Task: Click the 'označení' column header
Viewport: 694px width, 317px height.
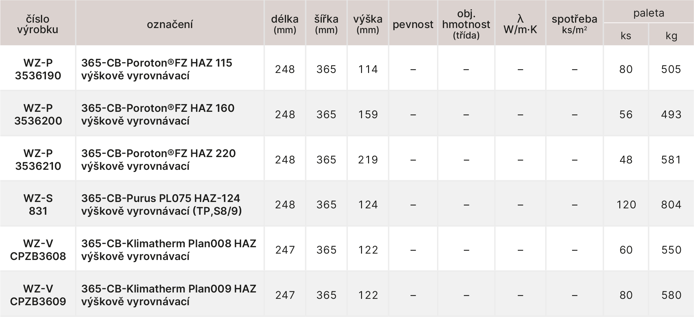Action: click(x=170, y=24)
